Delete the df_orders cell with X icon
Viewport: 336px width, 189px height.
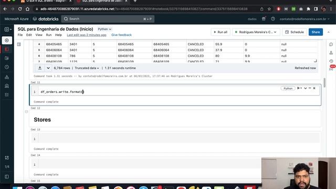314,88
